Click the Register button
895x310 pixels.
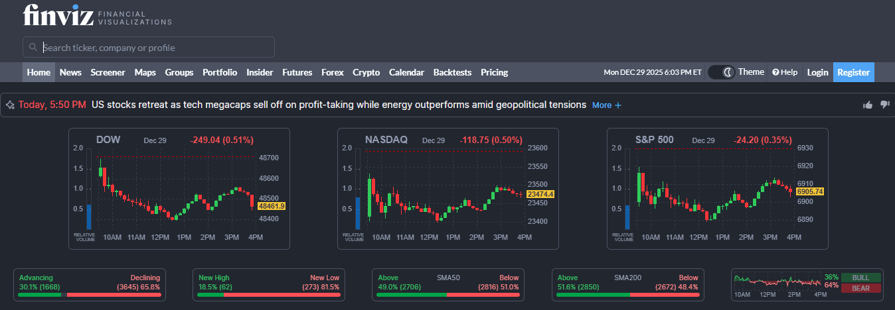click(853, 72)
